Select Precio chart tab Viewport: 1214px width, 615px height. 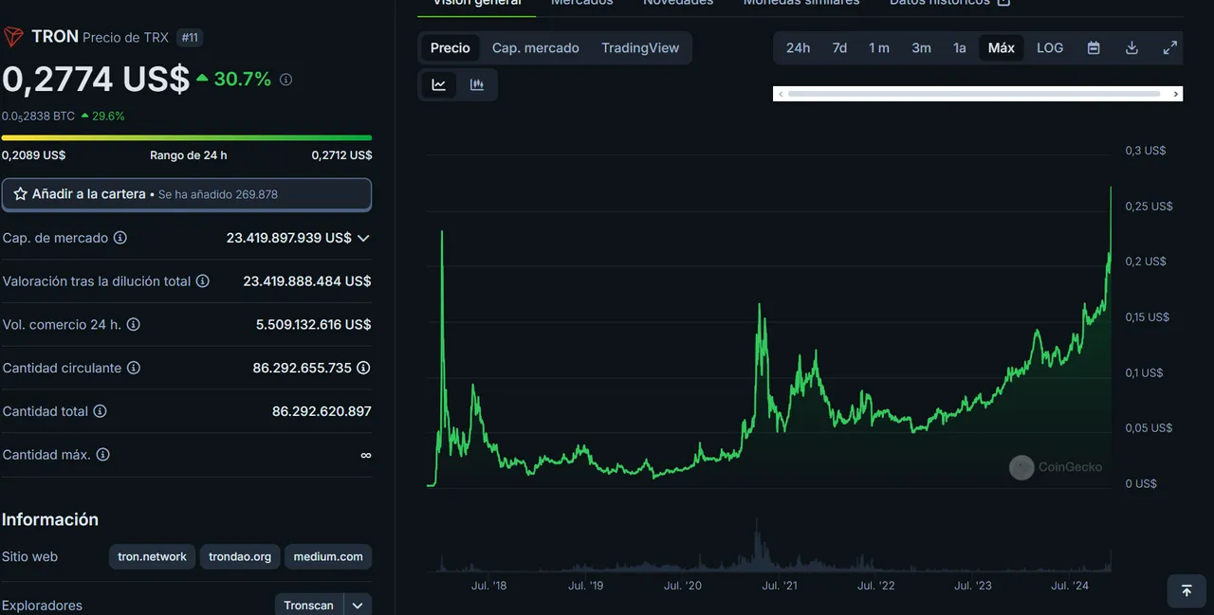(450, 47)
